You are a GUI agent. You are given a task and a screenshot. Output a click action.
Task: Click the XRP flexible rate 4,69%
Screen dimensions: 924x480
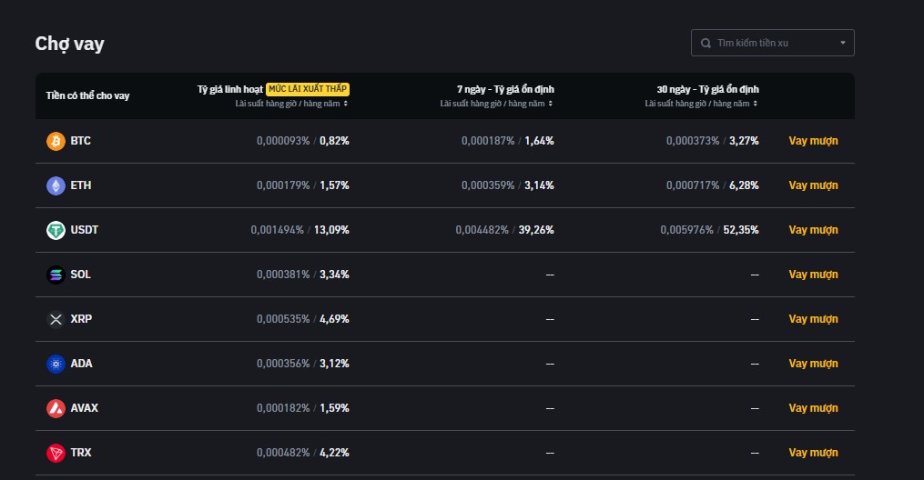pyautogui.click(x=334, y=319)
